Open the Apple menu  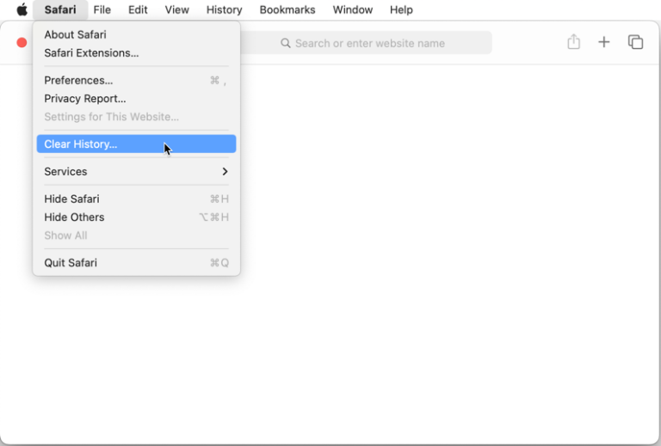pyautogui.click(x=22, y=10)
